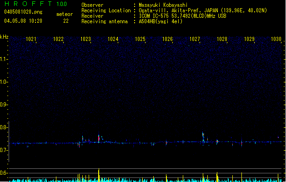Click the Receiving Location label
Image resolution: width=286 pixels, height=182 pixels.
106,10
